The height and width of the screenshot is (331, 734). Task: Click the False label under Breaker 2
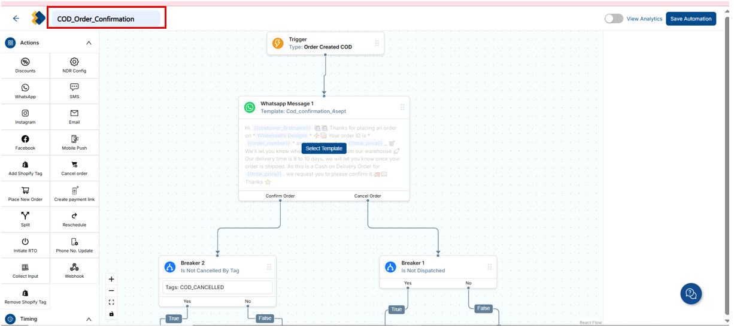(265, 318)
